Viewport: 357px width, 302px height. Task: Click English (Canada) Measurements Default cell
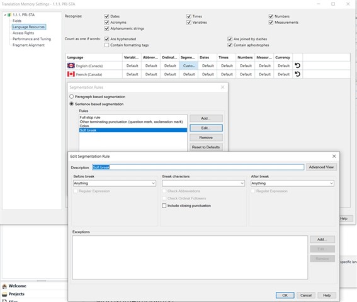(264, 65)
